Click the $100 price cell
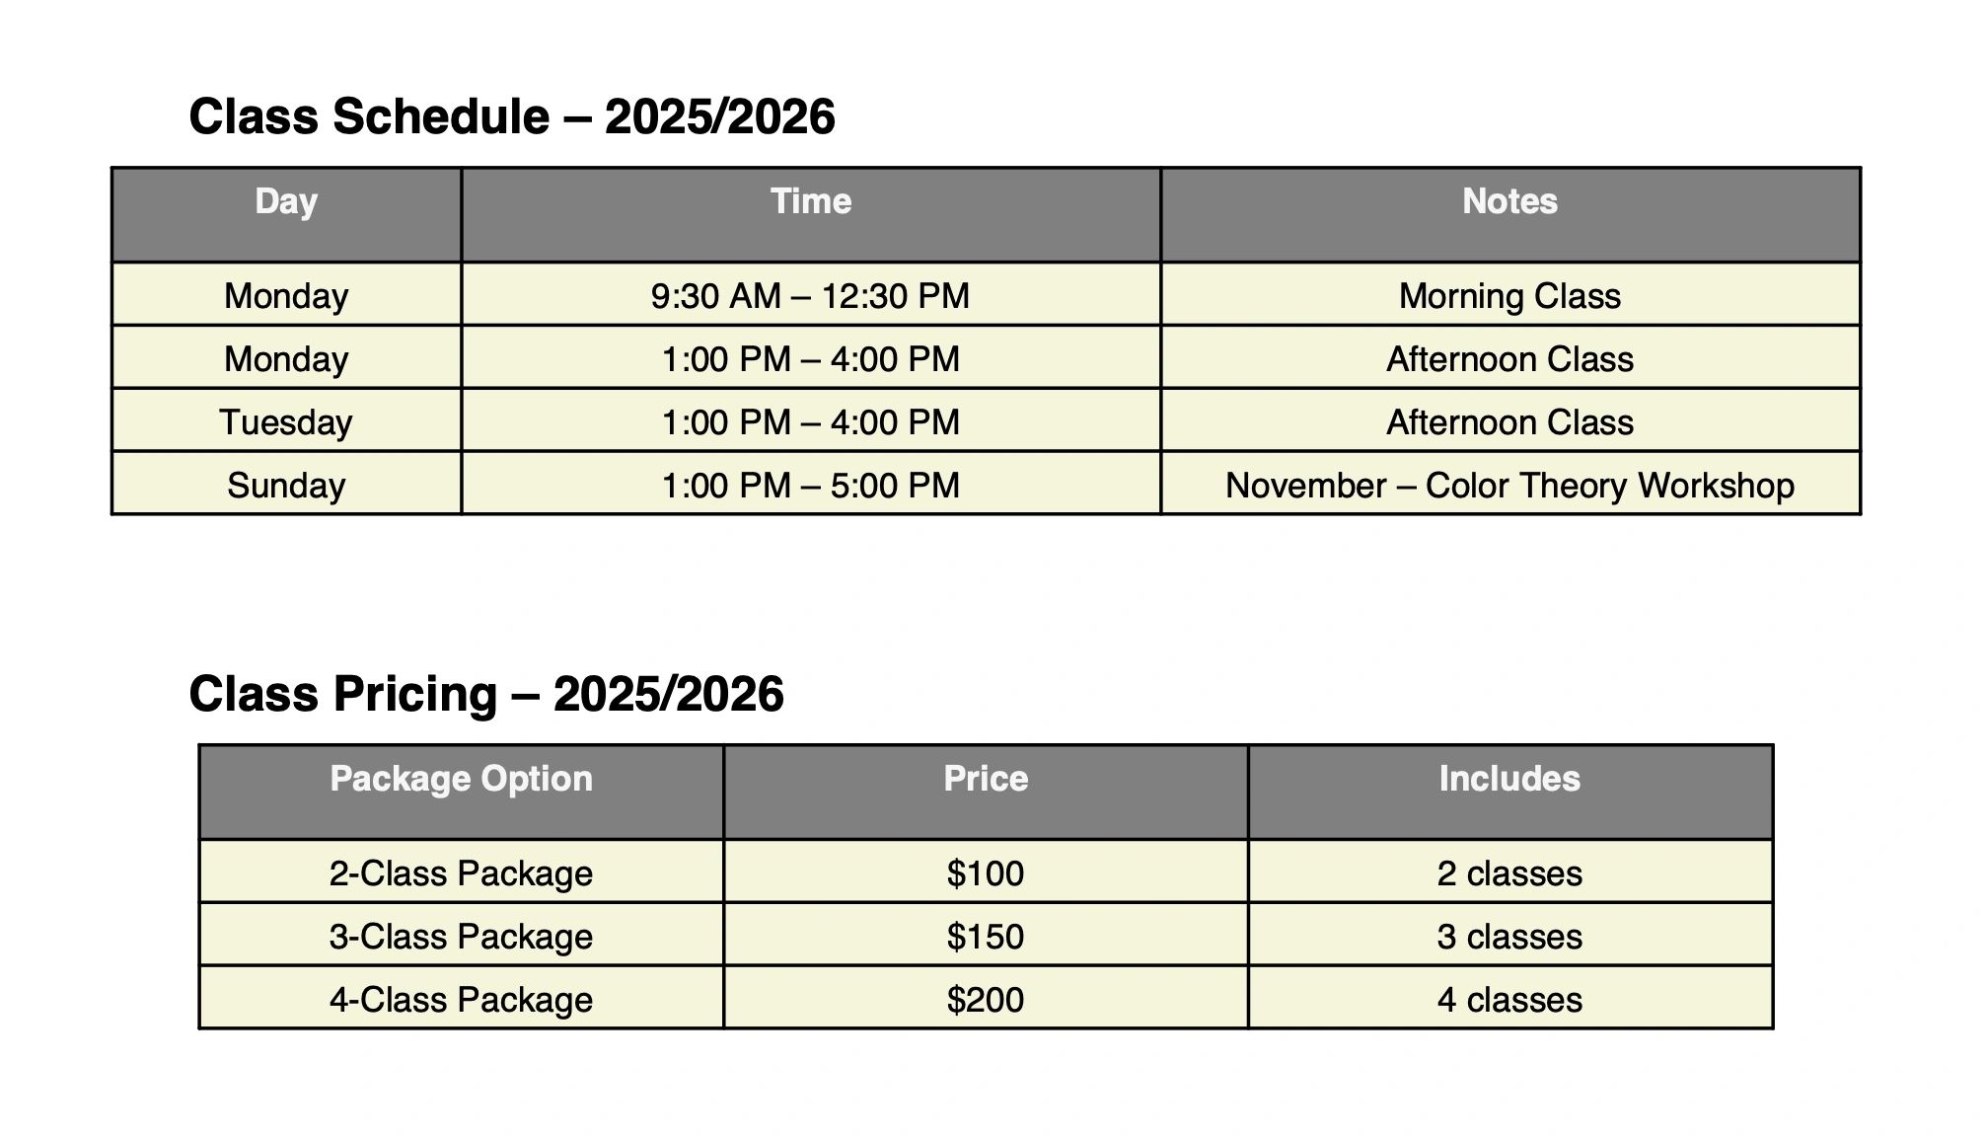1986x1138 pixels. [985, 873]
